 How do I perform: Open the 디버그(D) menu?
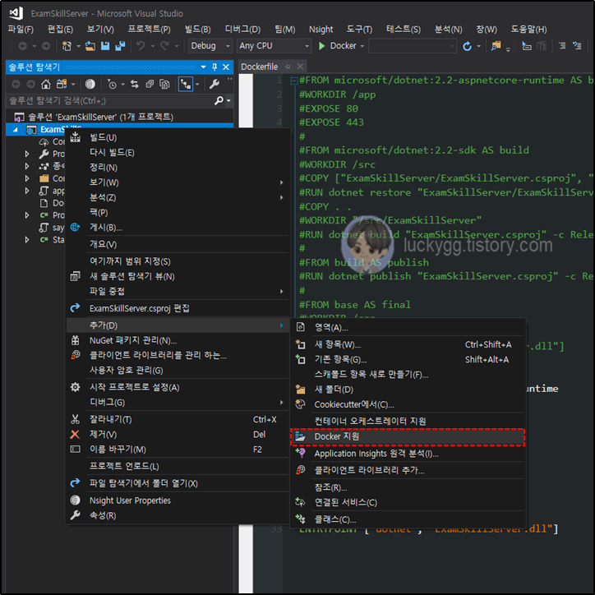click(x=243, y=30)
